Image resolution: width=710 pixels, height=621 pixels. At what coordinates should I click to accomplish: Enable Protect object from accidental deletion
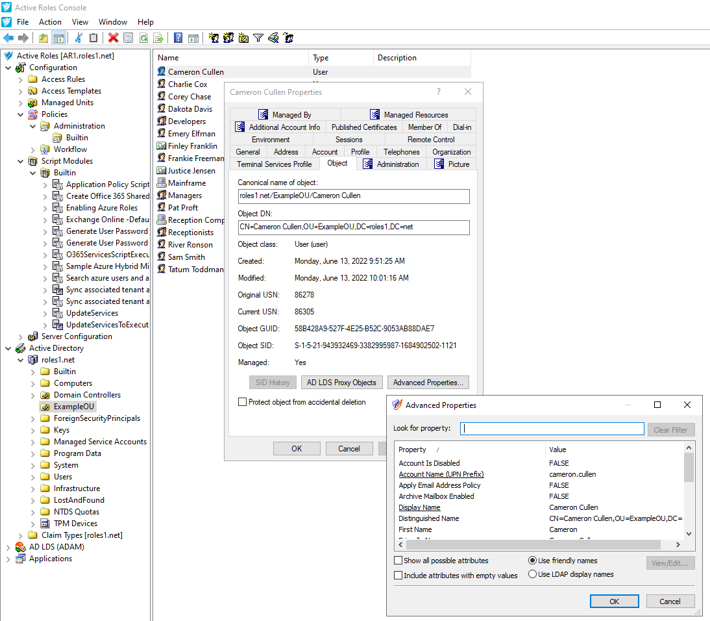(x=243, y=402)
